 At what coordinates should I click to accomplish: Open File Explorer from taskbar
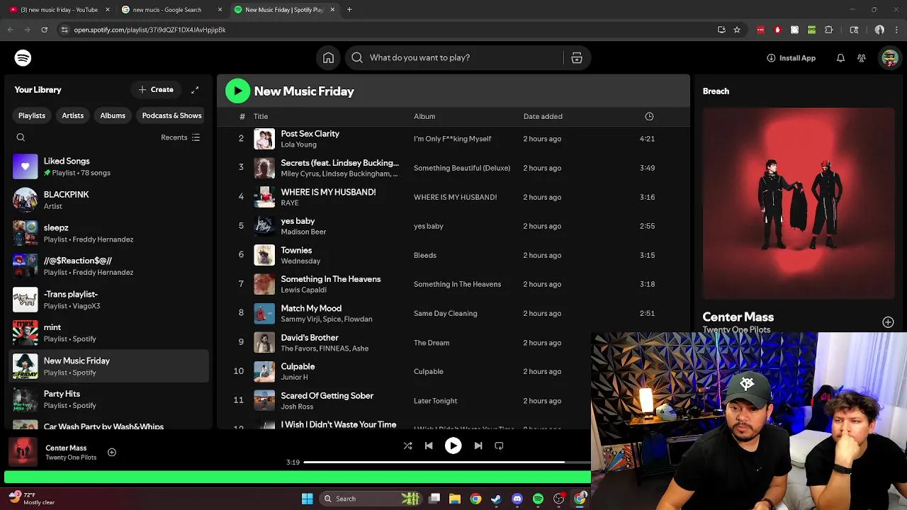(x=455, y=499)
